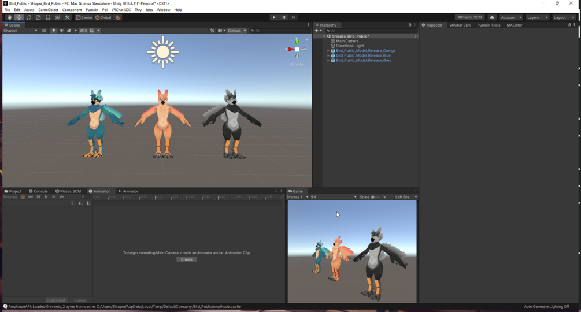Open the File menu
Image resolution: width=581 pixels, height=312 pixels.
[x=7, y=10]
